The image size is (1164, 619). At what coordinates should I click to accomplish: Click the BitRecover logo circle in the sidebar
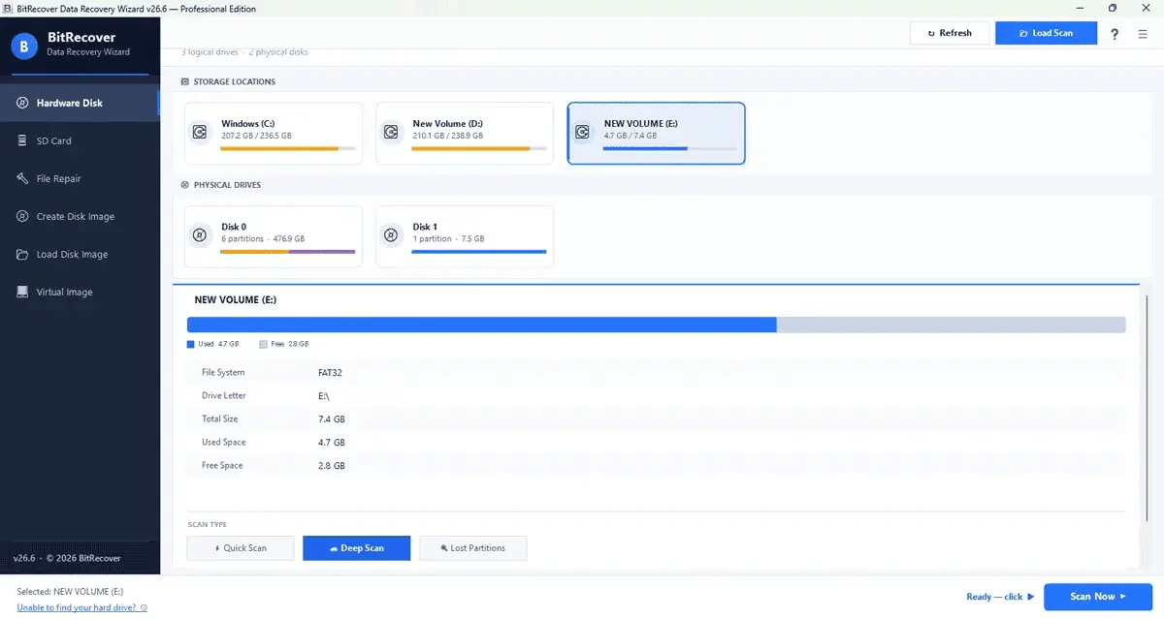tap(24, 45)
